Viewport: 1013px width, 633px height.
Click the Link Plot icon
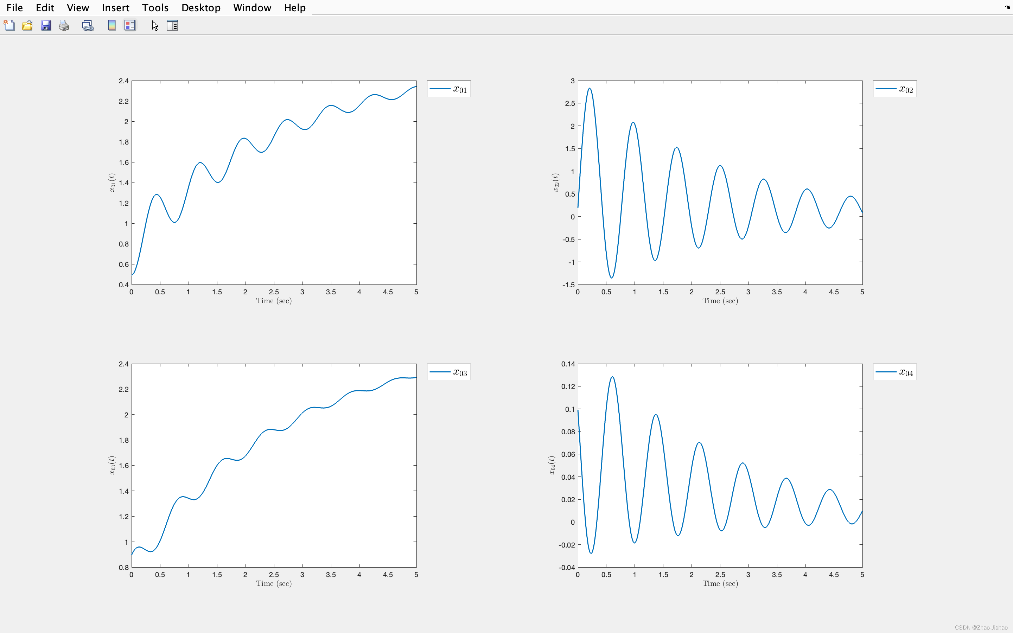tap(88, 26)
